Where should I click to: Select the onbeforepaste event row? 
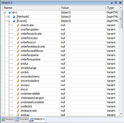click(60, 55)
